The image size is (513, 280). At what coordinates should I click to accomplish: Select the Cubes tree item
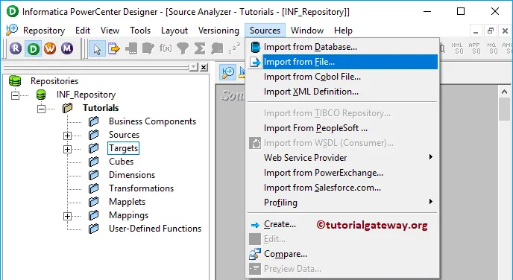tap(121, 162)
